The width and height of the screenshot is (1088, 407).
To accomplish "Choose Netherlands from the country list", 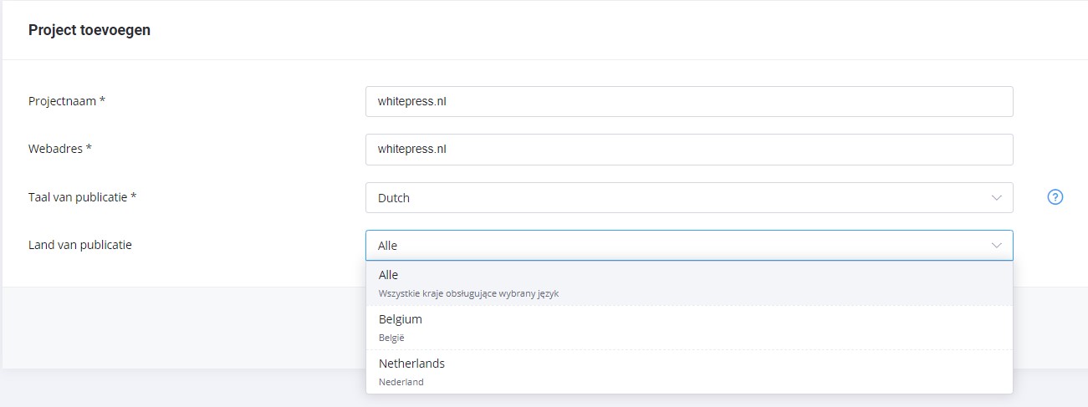I will pyautogui.click(x=689, y=372).
